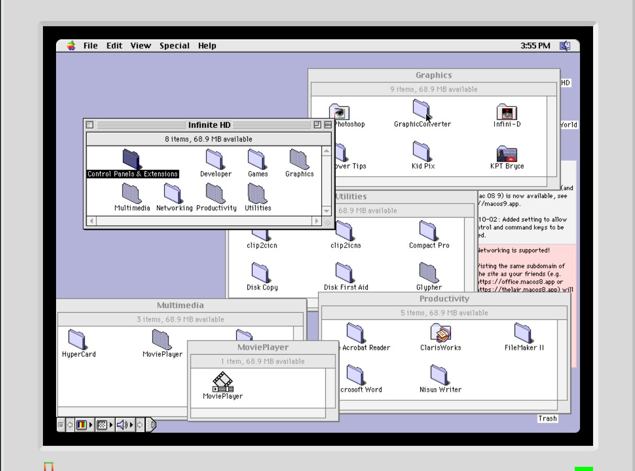Click the Productivity window title bar
The width and height of the screenshot is (635, 471).
tap(444, 298)
